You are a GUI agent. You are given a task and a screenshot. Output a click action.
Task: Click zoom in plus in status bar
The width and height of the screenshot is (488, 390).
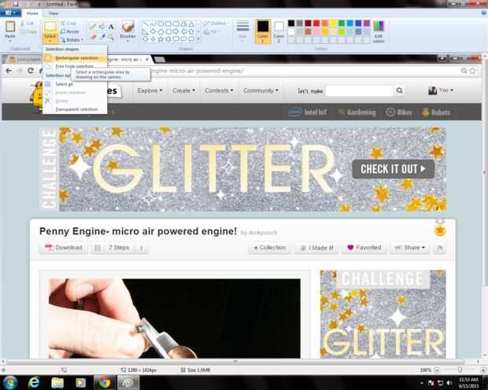(x=483, y=370)
